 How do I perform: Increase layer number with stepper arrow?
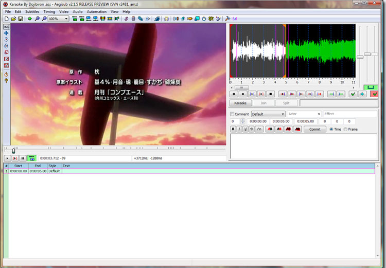coord(243,120)
